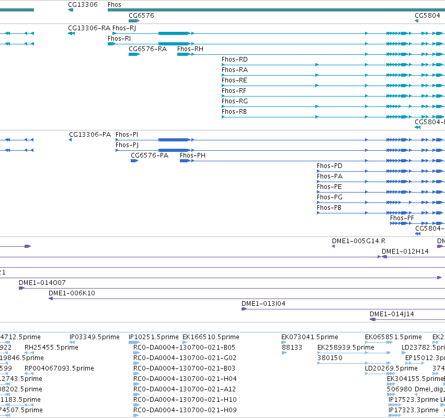Click the Fhos-PA protein label
This screenshot has width=445, height=418.
point(329,176)
